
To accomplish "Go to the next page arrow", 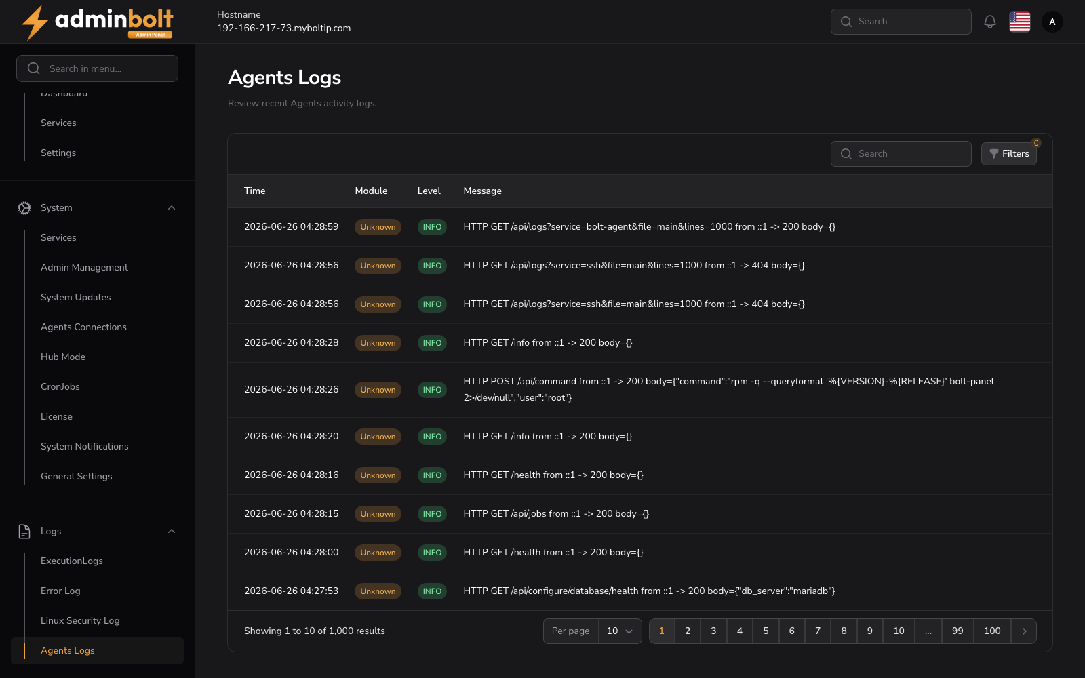I will click(x=1024, y=631).
